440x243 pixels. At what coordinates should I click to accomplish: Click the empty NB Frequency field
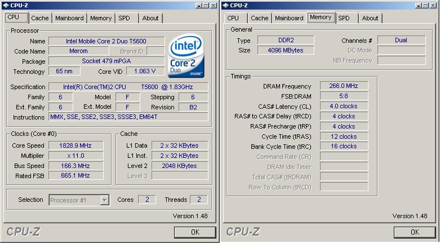point(401,60)
